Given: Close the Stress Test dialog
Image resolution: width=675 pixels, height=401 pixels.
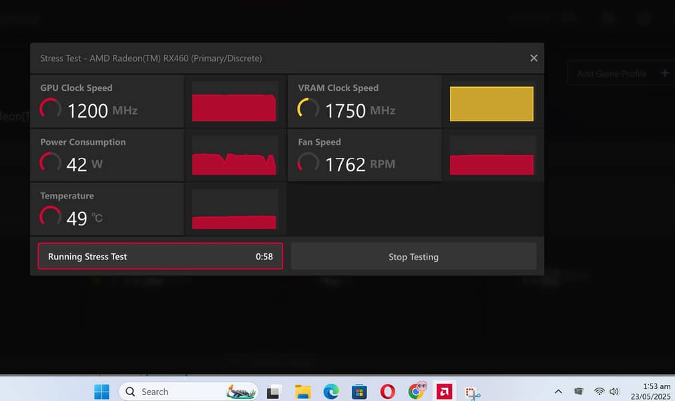Looking at the screenshot, I should coord(533,58).
